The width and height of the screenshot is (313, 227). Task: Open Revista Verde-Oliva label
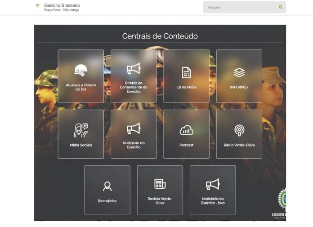[160, 201]
